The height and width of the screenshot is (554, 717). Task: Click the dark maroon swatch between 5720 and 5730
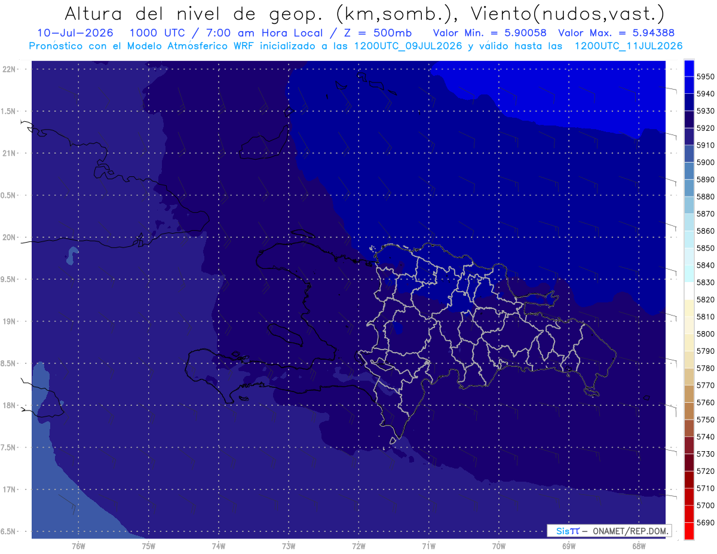(689, 462)
